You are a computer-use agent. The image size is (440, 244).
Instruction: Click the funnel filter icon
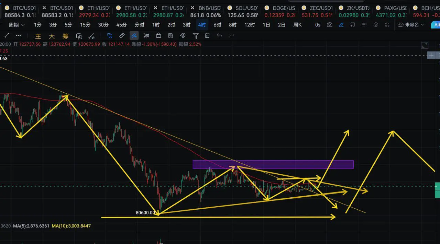(x=196, y=35)
